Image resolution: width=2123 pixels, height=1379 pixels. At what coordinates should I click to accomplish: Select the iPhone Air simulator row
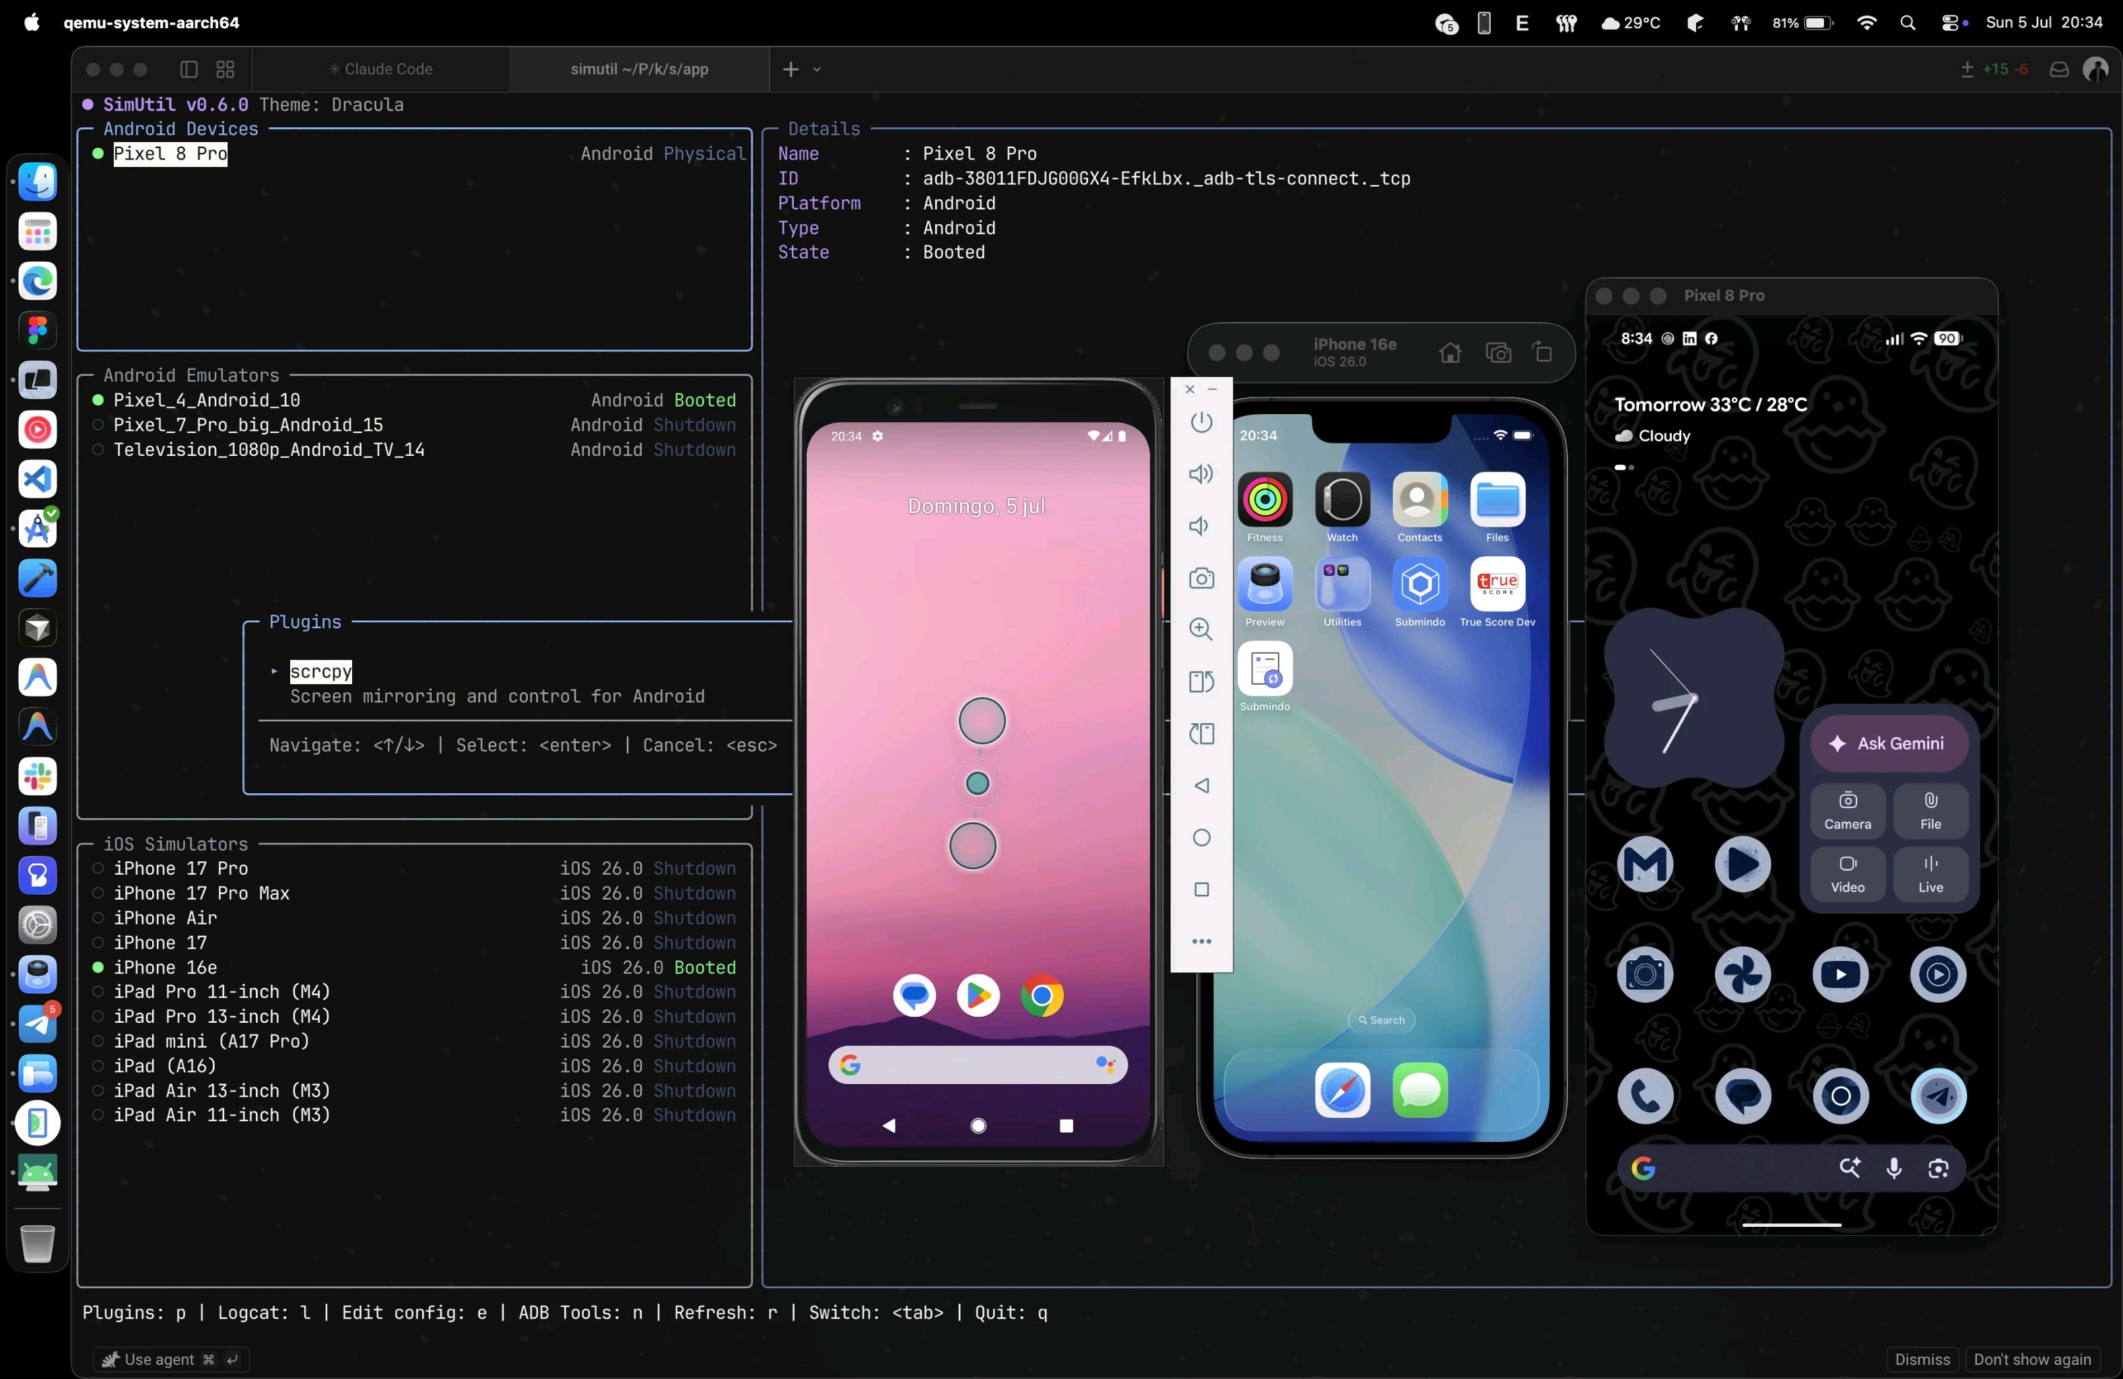click(415, 918)
